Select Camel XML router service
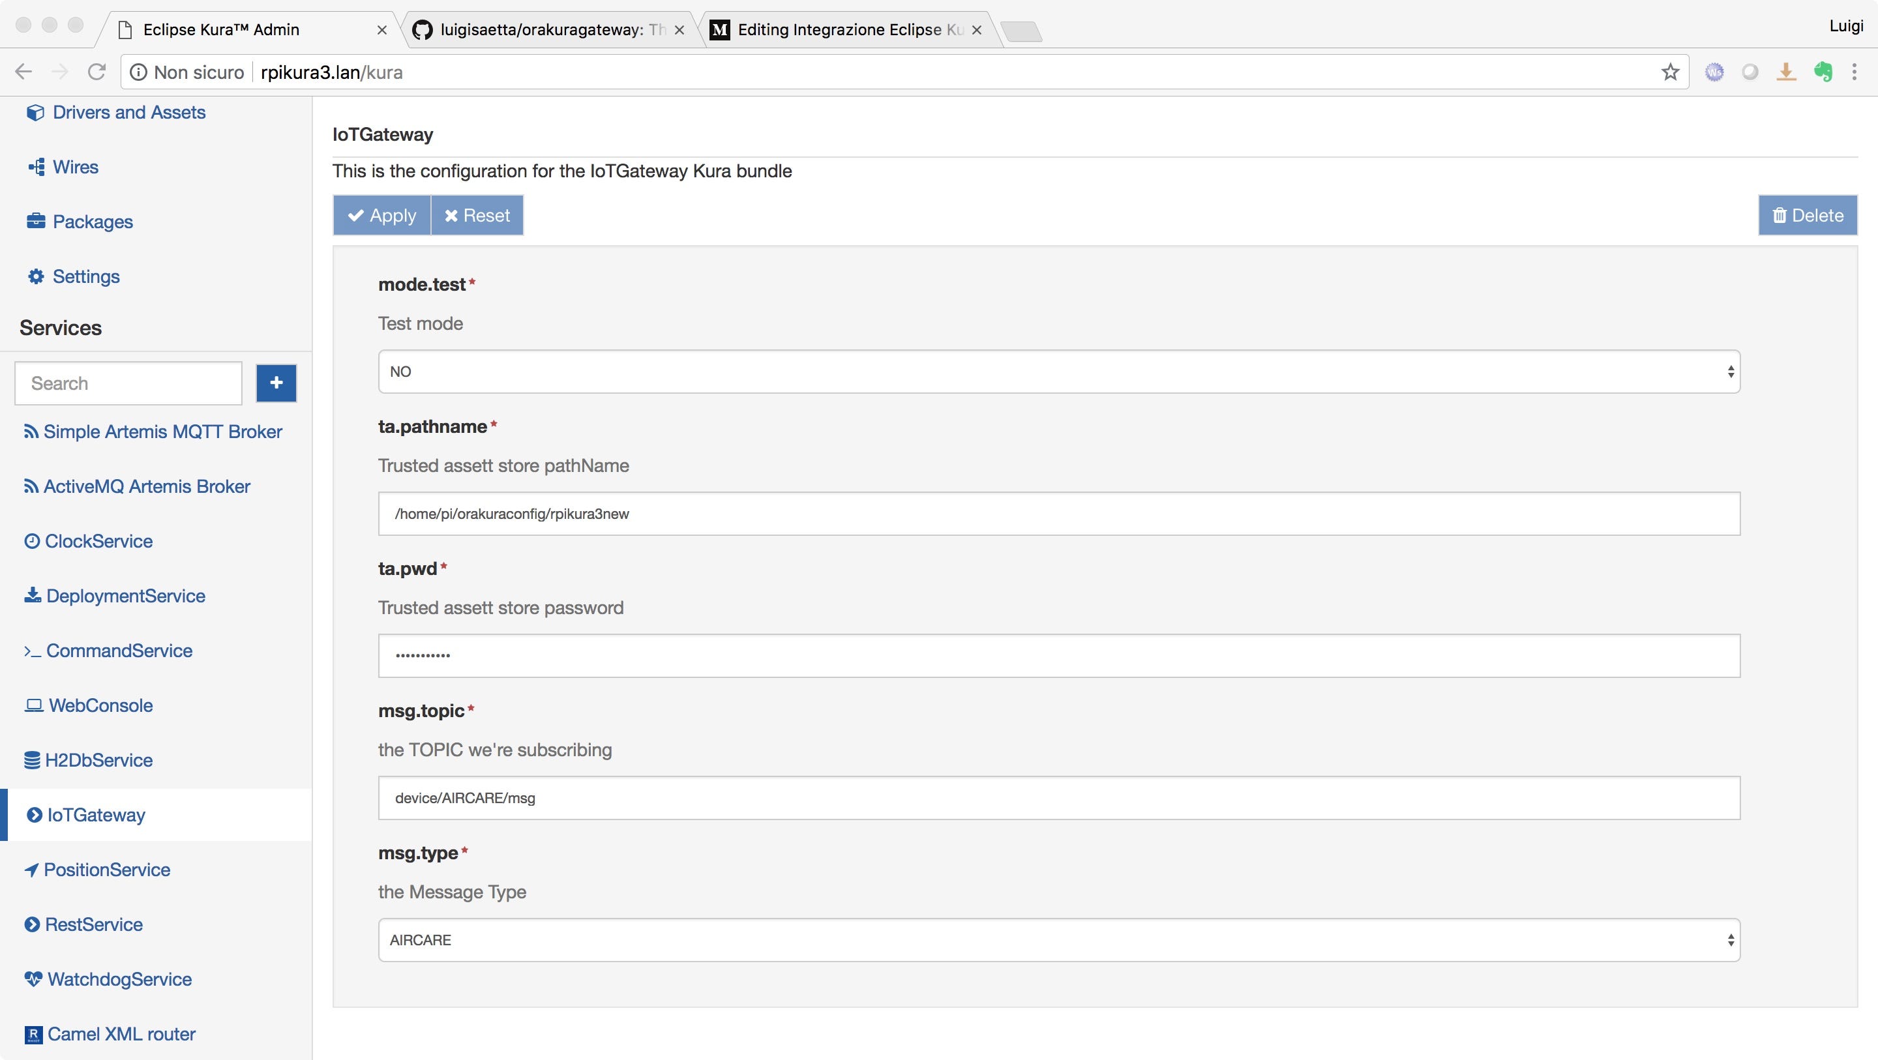Image resolution: width=1878 pixels, height=1060 pixels. (121, 1034)
